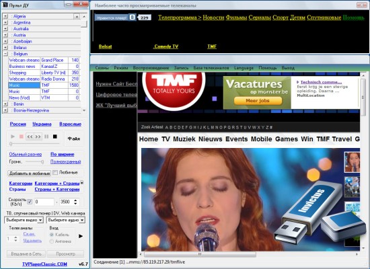This screenshot has width=370, height=269.
Task: Open the 'Выберите аудио' dropdown
Action: click(x=66, y=220)
